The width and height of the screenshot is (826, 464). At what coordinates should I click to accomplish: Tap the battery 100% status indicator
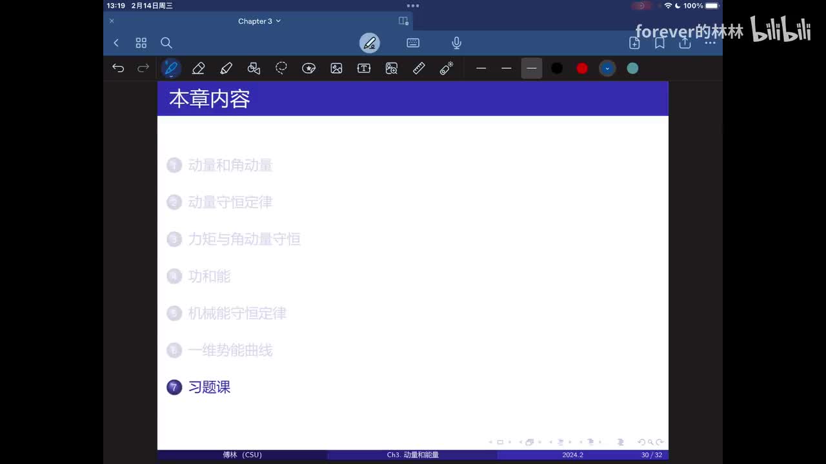(x=701, y=5)
